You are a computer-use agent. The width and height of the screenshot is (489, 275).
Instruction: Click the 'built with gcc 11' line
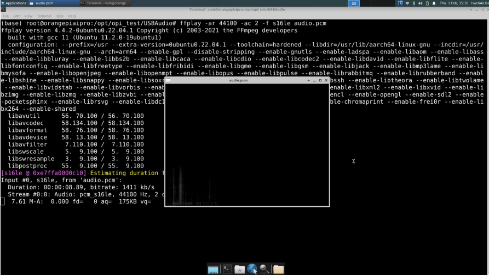84,38
